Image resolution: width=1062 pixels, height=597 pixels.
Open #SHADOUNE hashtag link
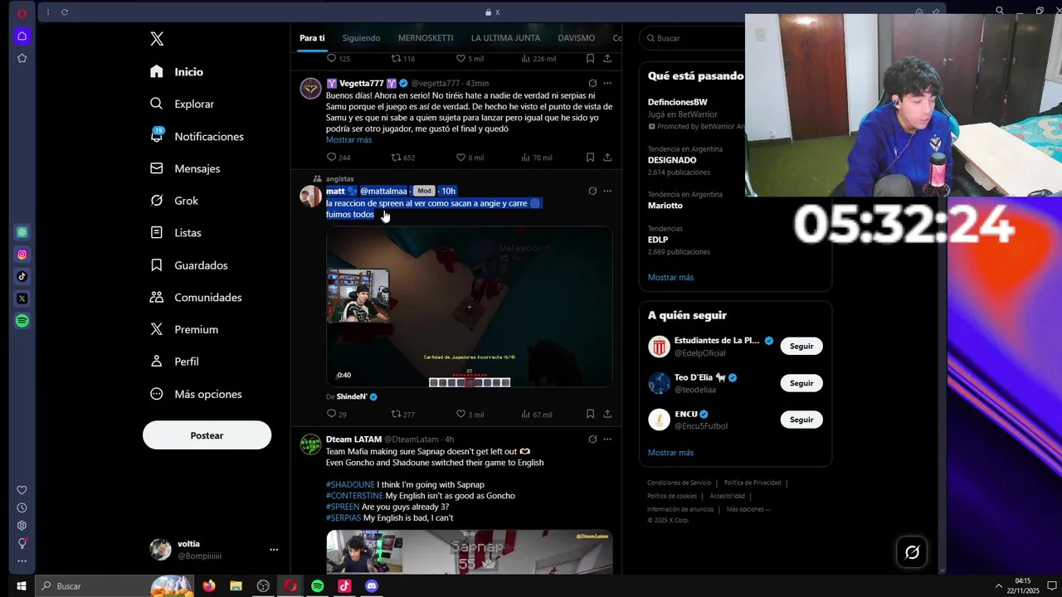point(350,485)
